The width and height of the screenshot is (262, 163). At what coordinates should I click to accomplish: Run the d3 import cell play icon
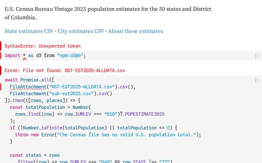257,56
